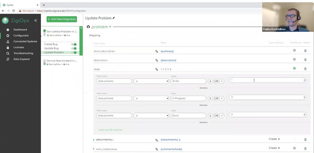Screen dimensions: 314x153
Task: Click OR button in In Progress condition
Action: coord(216,99)
